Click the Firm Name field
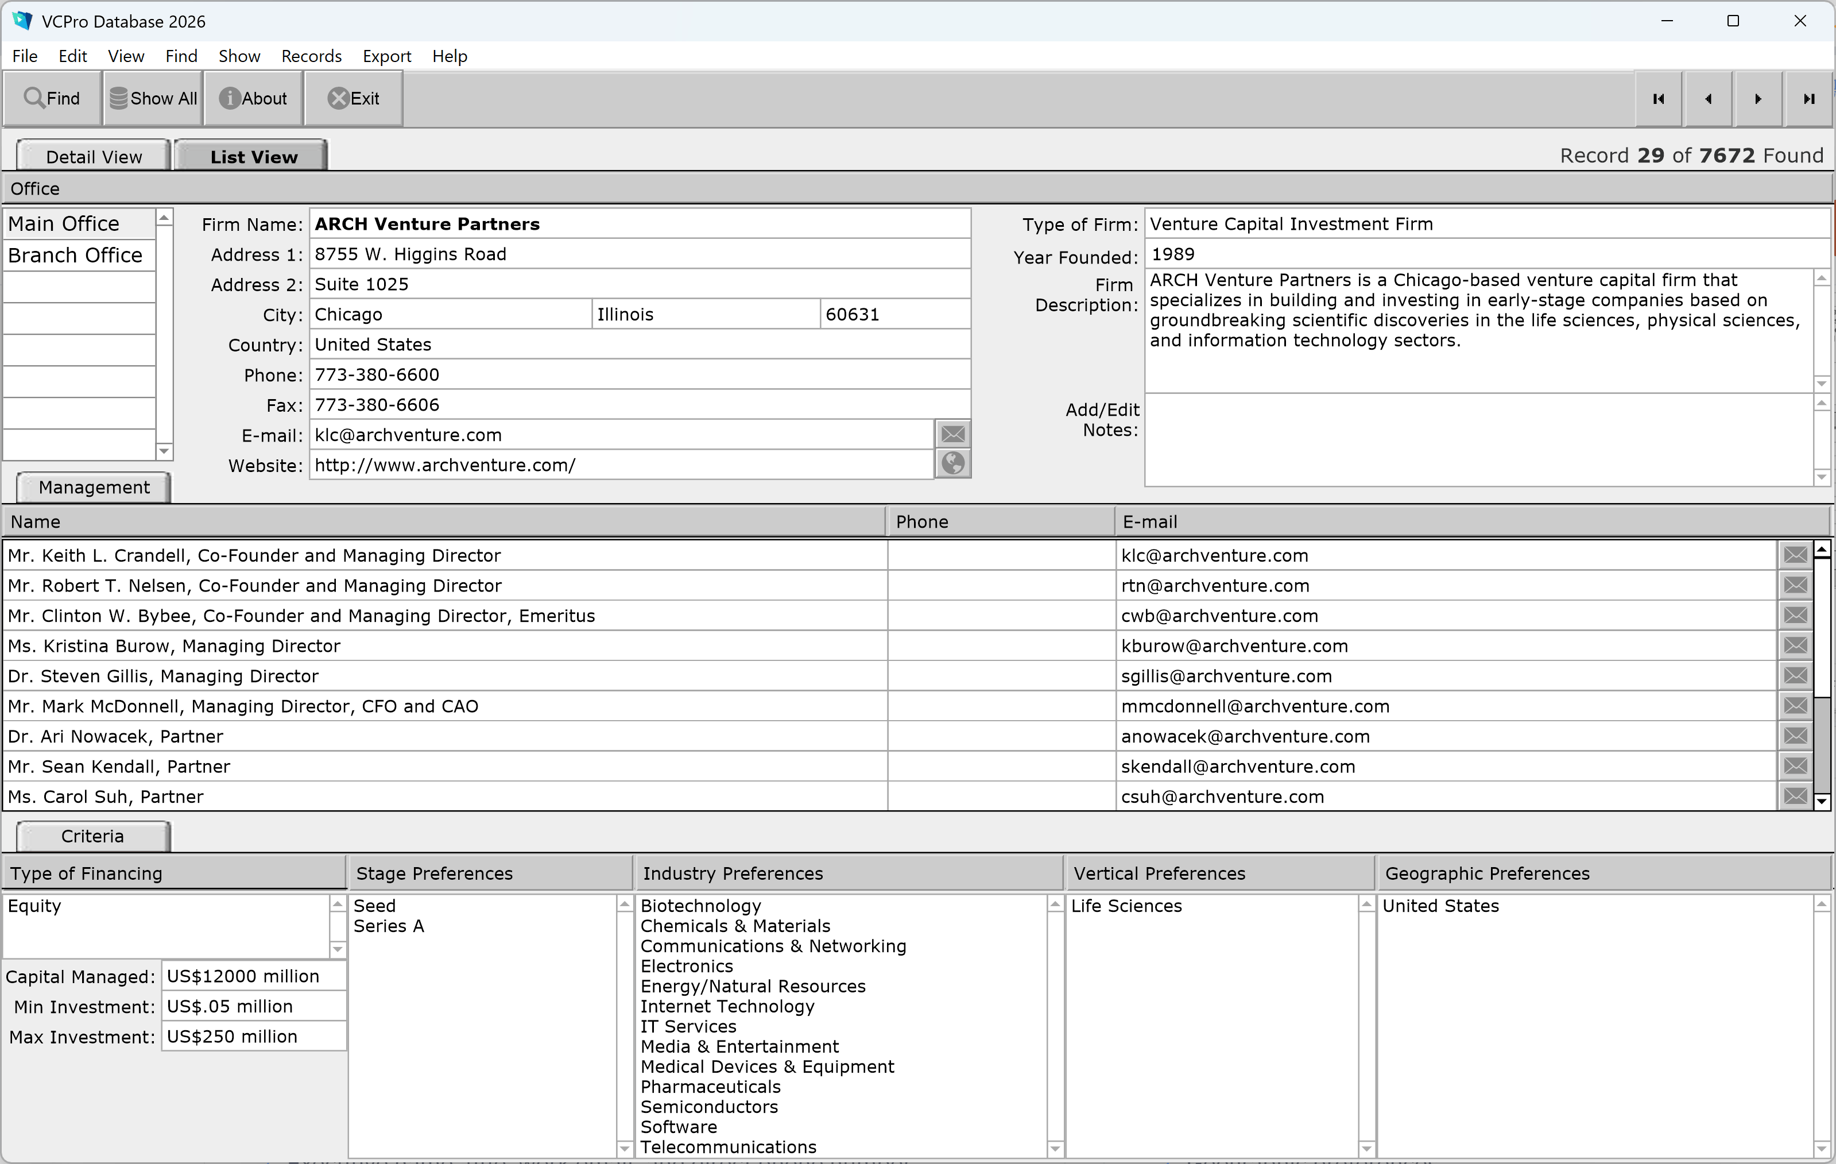 pyautogui.click(x=640, y=223)
